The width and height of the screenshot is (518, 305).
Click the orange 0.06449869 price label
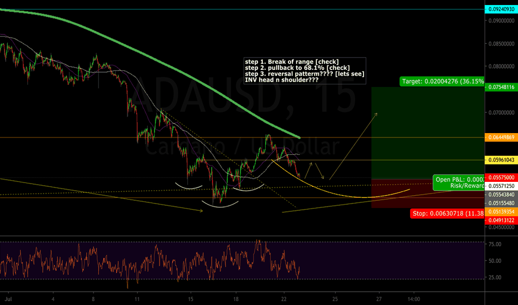tap(501, 137)
